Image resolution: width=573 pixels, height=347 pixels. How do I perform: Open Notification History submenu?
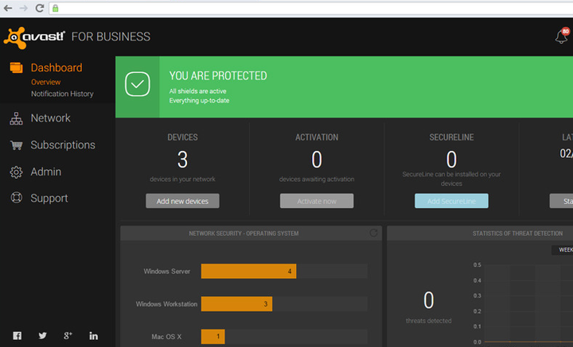click(x=62, y=94)
